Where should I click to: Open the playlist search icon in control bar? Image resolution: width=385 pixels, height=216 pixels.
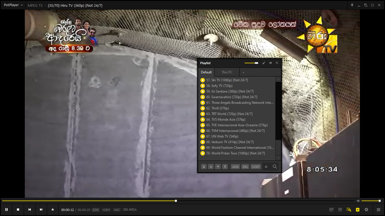point(349,210)
